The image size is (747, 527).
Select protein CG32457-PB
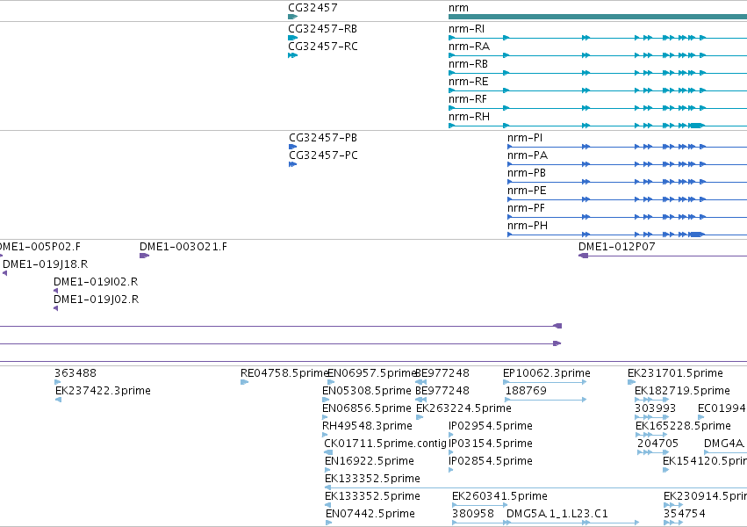[323, 138]
